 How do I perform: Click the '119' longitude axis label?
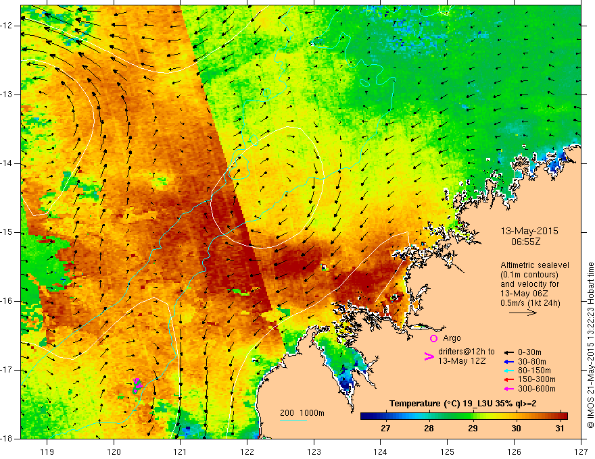tap(47, 452)
